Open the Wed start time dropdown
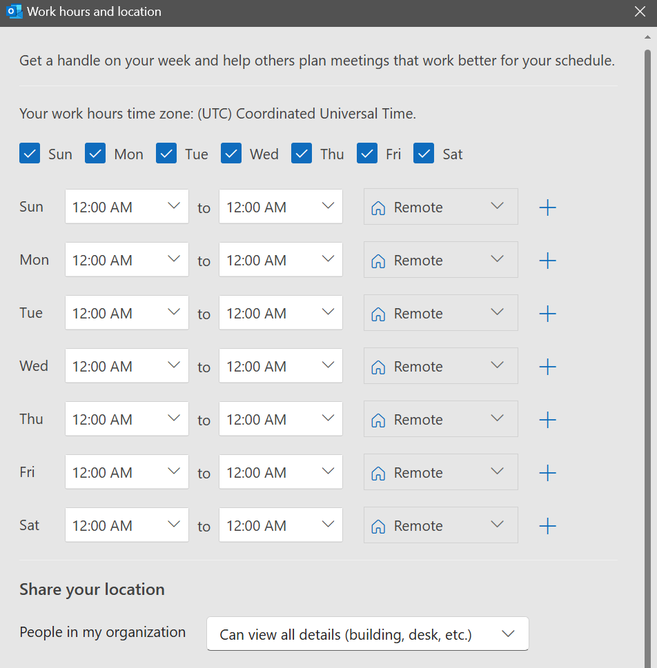The height and width of the screenshot is (668, 657). click(x=127, y=365)
